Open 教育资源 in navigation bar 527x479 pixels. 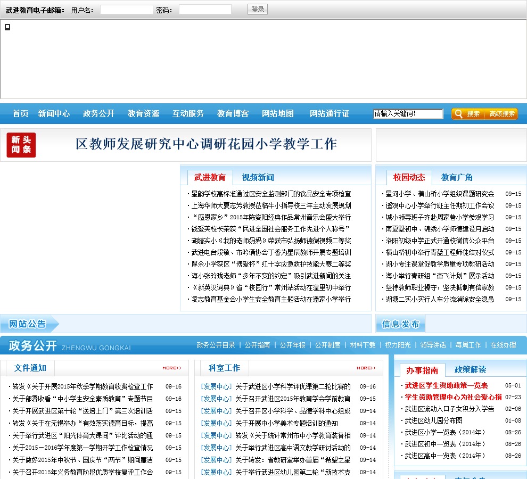(x=143, y=113)
